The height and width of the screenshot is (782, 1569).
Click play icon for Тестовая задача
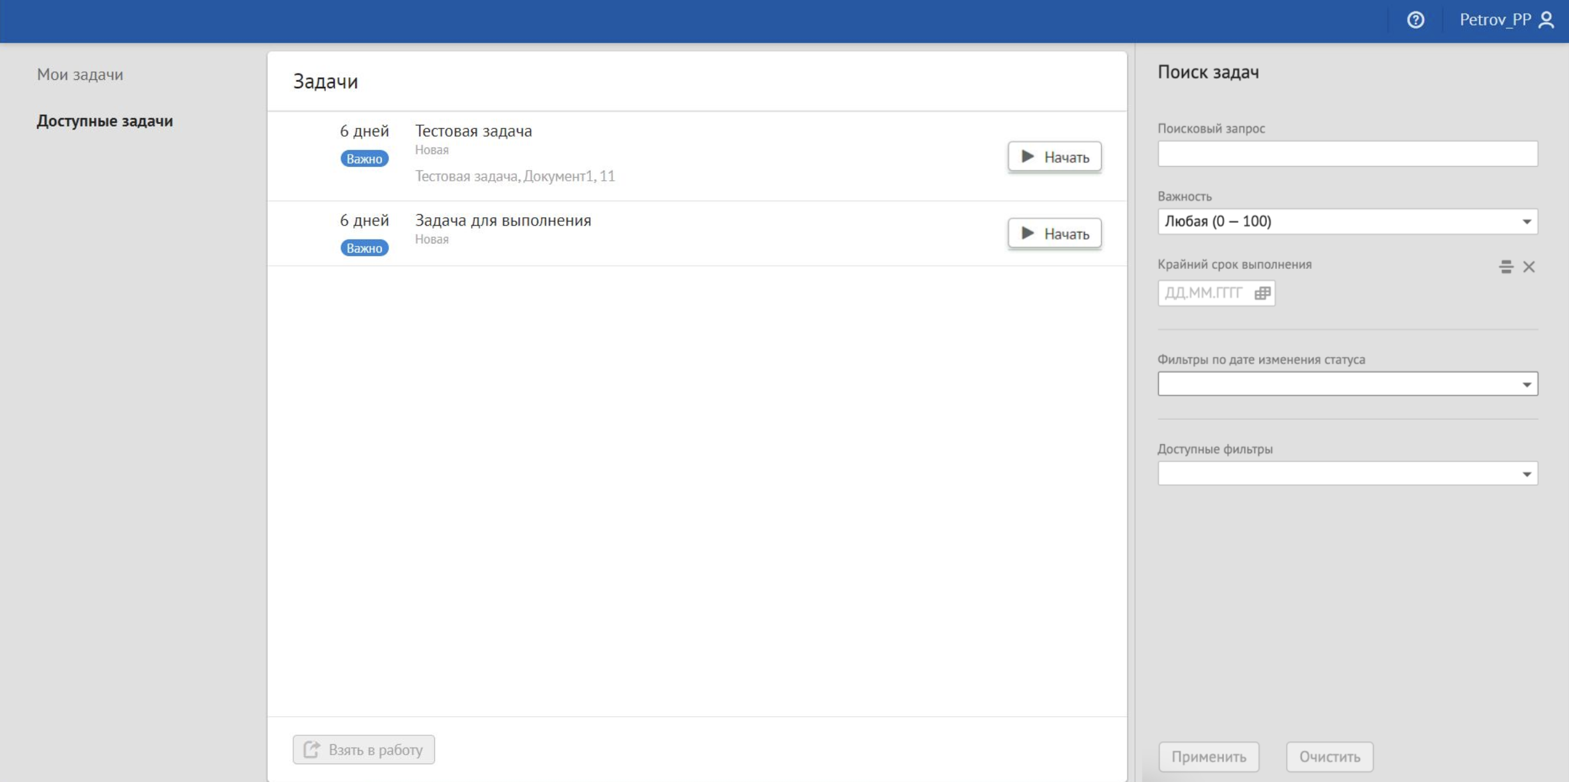pyautogui.click(x=1028, y=157)
